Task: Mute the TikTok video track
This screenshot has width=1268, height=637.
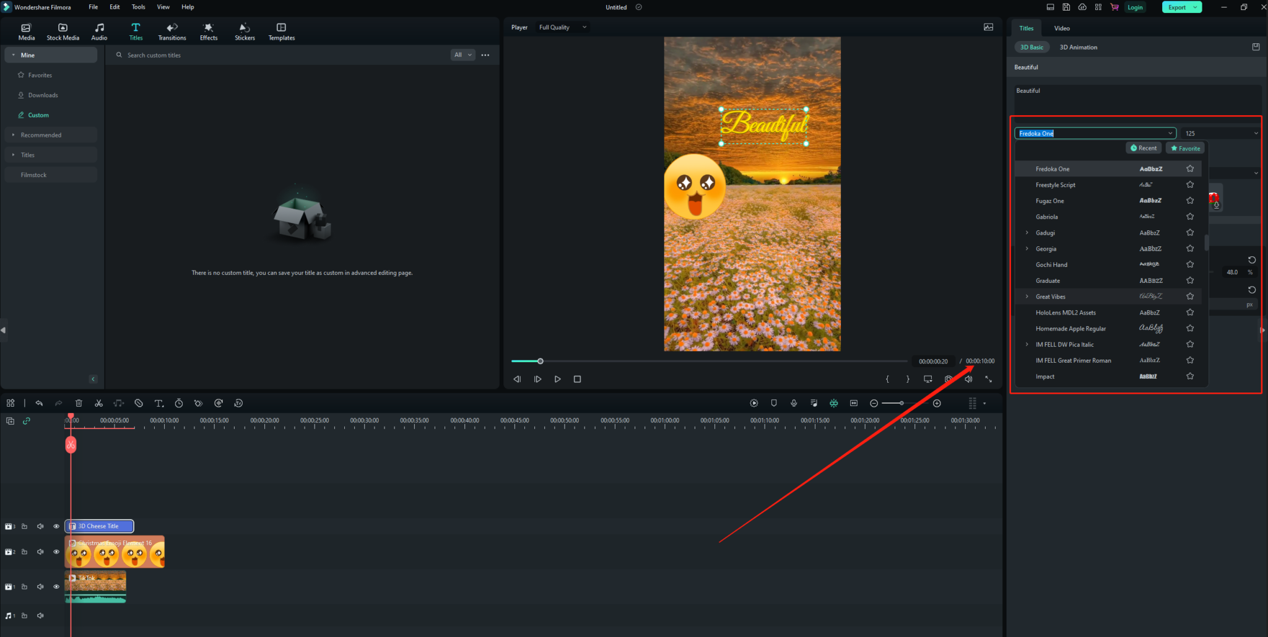Action: pyautogui.click(x=40, y=586)
